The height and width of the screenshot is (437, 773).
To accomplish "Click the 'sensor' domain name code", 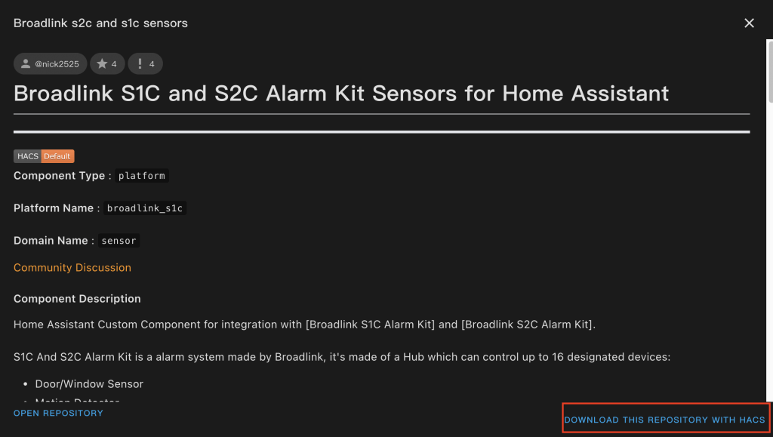I will 119,241.
